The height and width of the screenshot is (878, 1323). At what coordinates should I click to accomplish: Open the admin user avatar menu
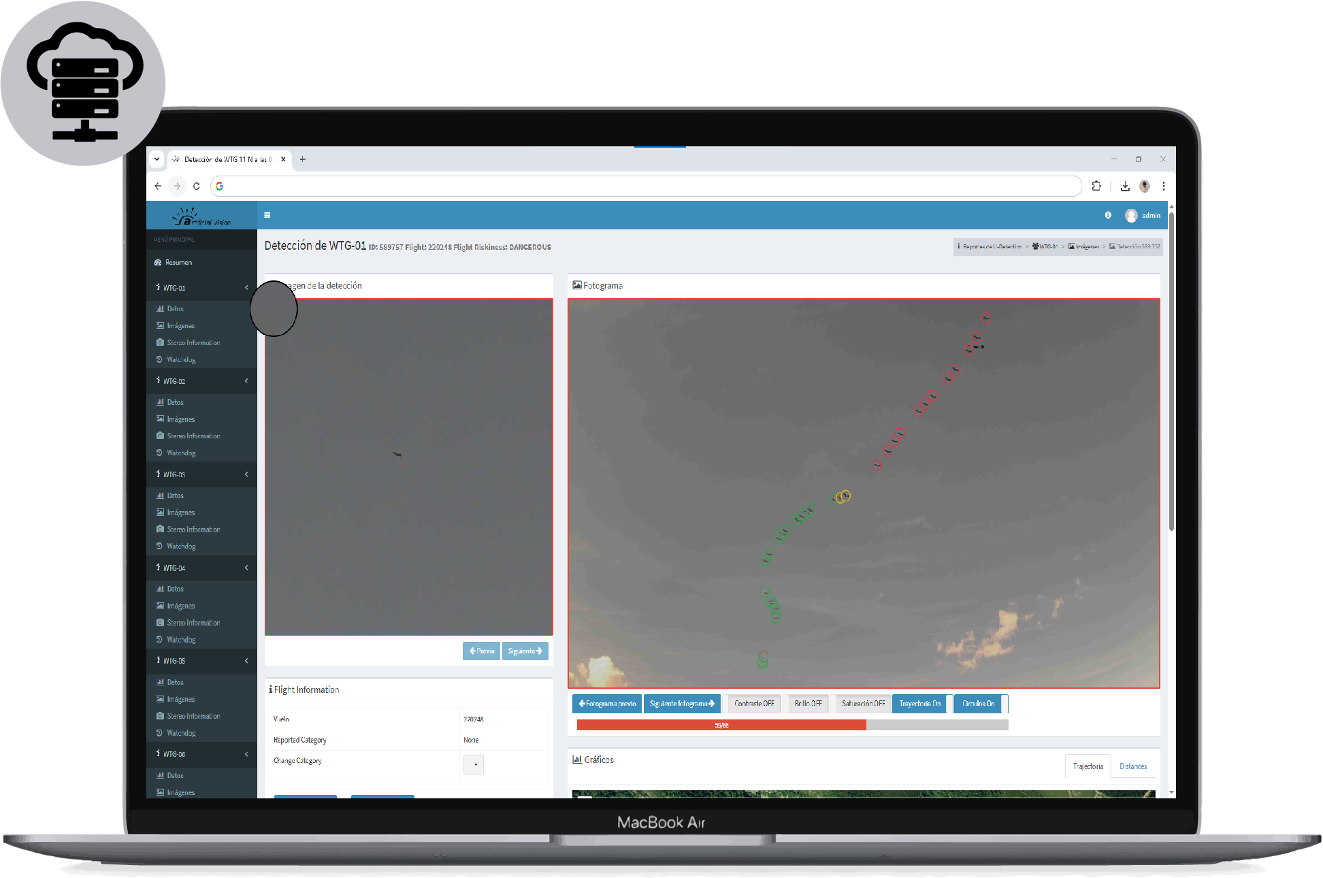click(x=1131, y=216)
